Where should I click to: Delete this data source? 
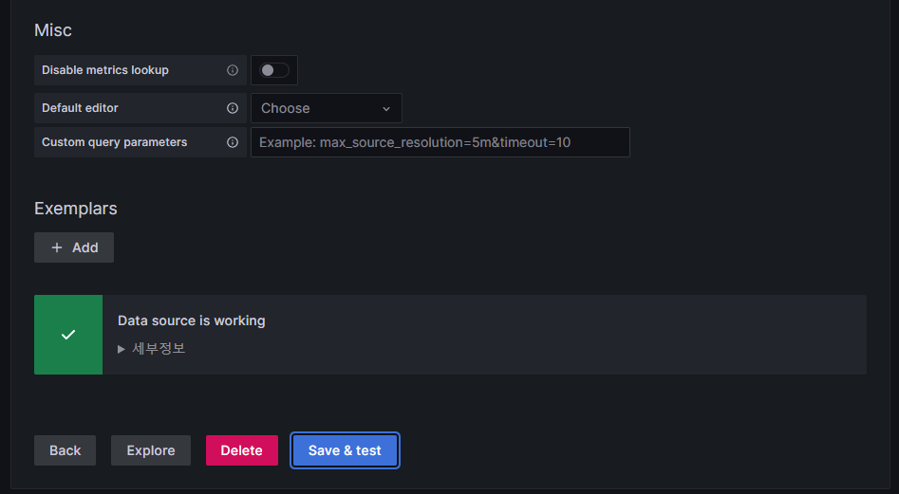242,450
